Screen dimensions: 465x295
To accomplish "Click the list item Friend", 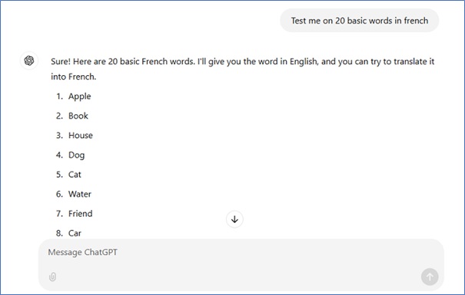I will point(81,214).
